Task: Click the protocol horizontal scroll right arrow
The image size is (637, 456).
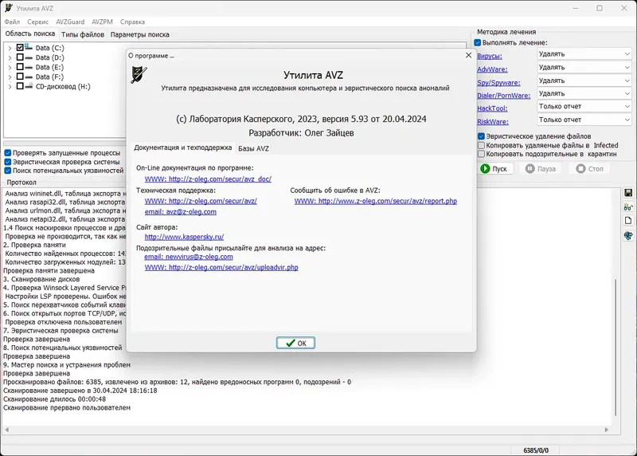Action: (607, 430)
